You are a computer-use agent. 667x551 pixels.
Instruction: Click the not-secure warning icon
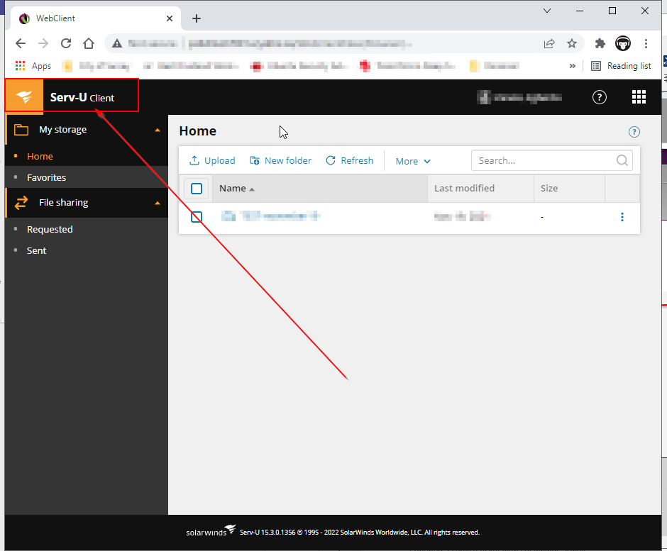[x=117, y=43]
